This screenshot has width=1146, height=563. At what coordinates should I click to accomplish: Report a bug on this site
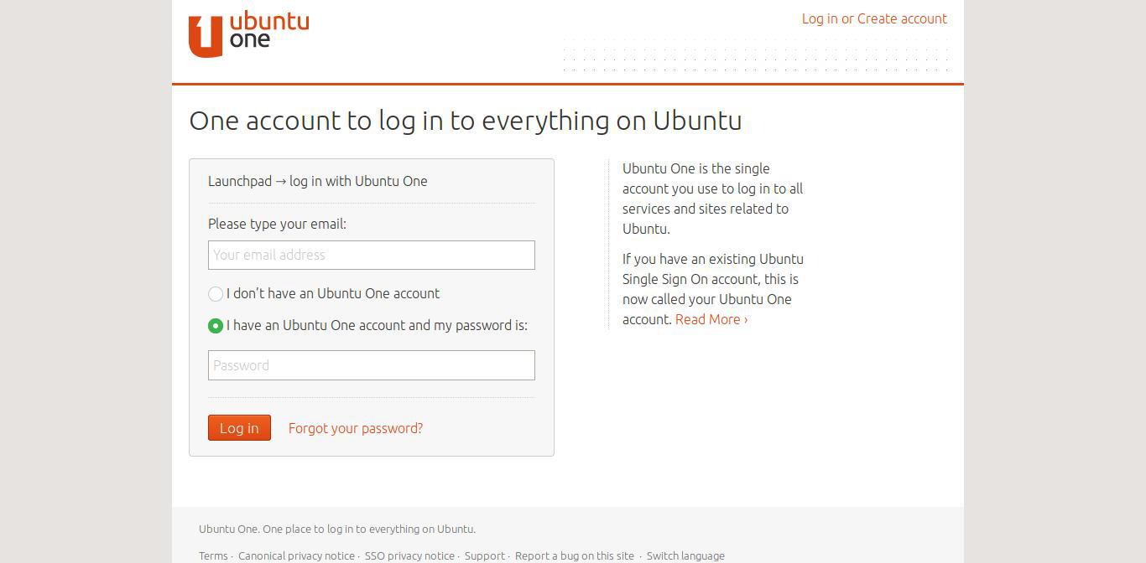[575, 555]
